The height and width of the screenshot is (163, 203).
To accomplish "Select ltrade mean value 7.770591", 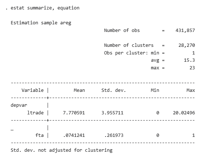I will tap(74, 113).
